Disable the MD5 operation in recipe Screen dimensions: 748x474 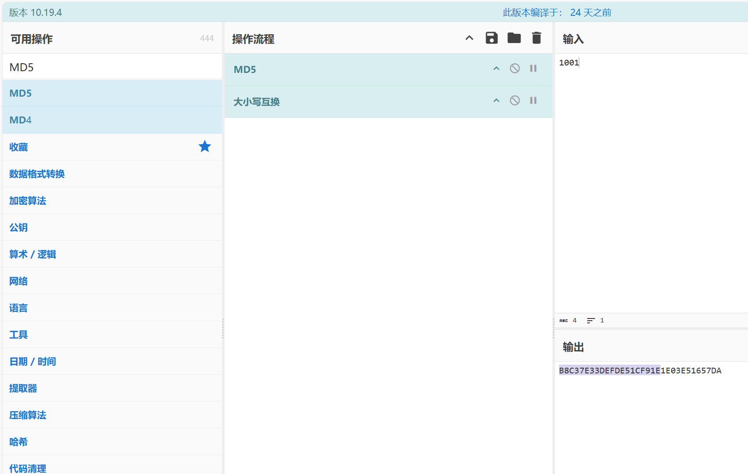pyautogui.click(x=515, y=69)
